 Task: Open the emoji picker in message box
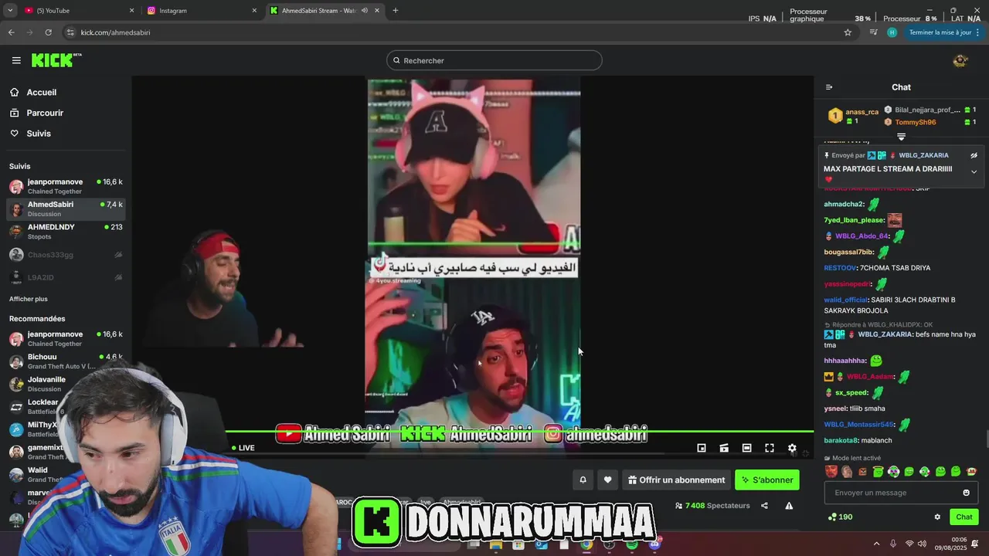(x=966, y=493)
